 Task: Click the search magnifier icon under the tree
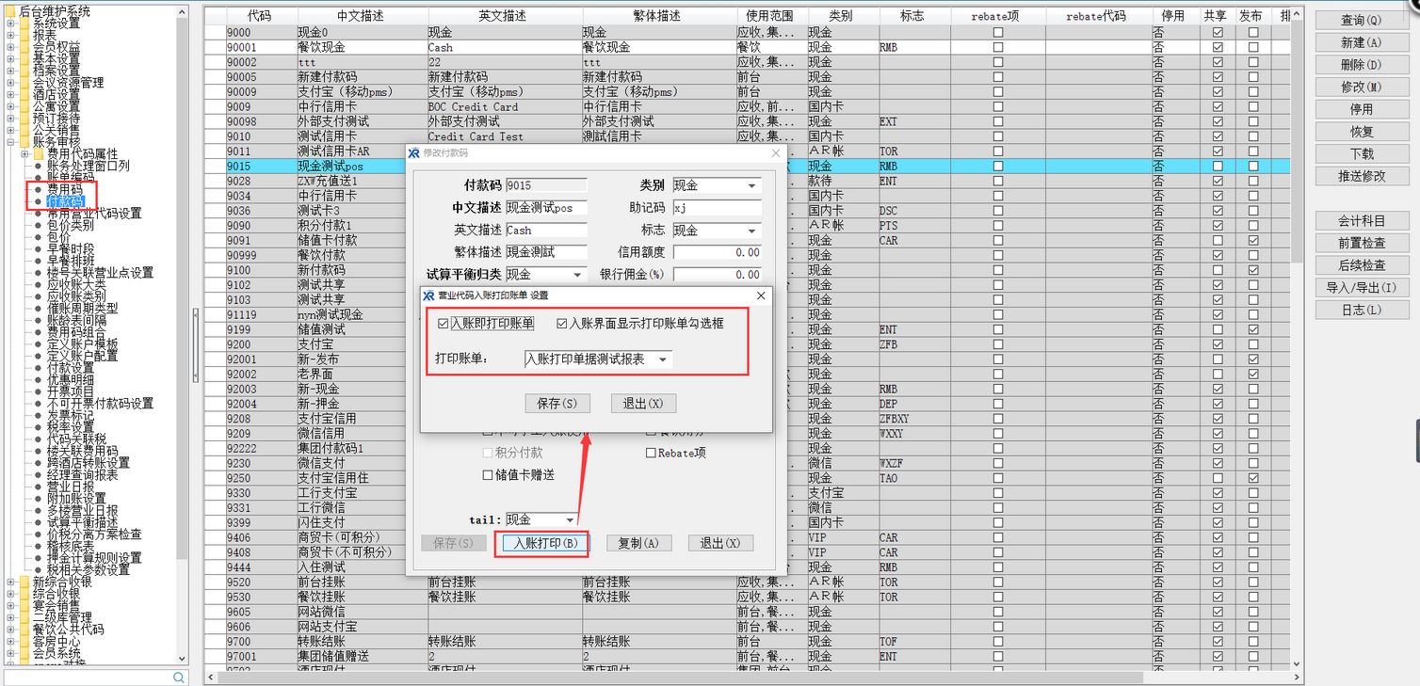coord(179,678)
